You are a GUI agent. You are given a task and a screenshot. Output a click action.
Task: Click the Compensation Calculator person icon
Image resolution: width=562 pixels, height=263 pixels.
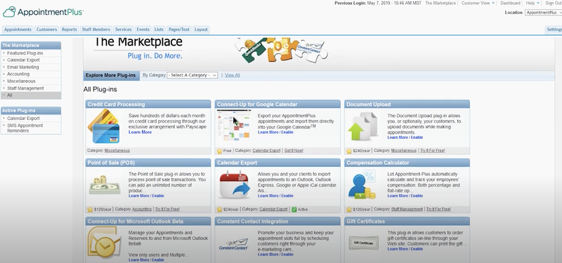(x=362, y=185)
